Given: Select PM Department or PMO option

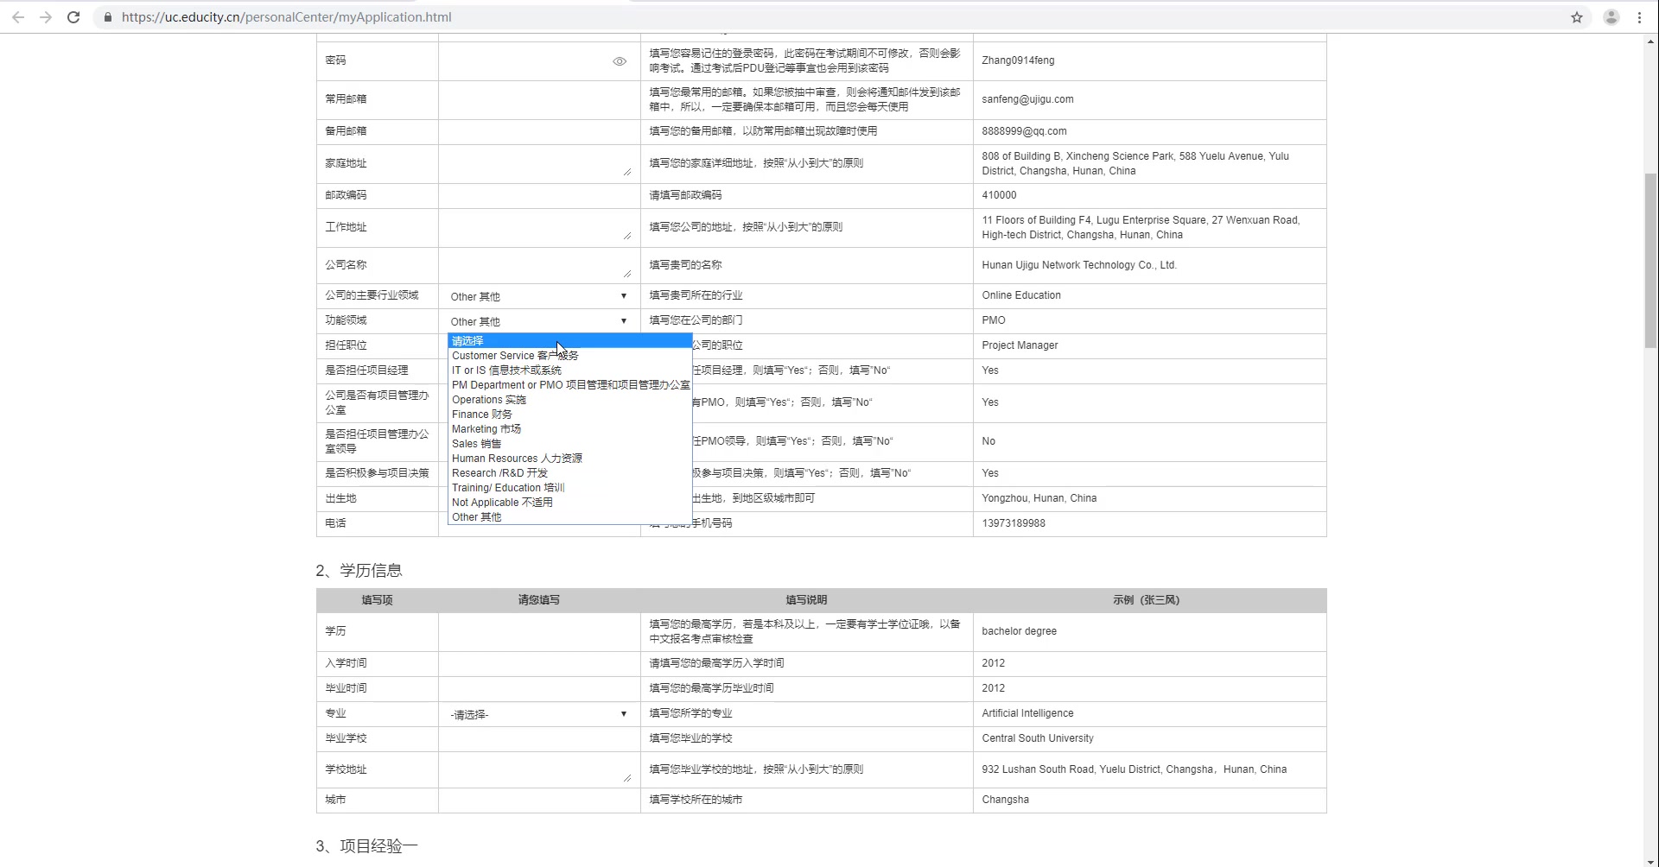Looking at the screenshot, I should coord(569,385).
